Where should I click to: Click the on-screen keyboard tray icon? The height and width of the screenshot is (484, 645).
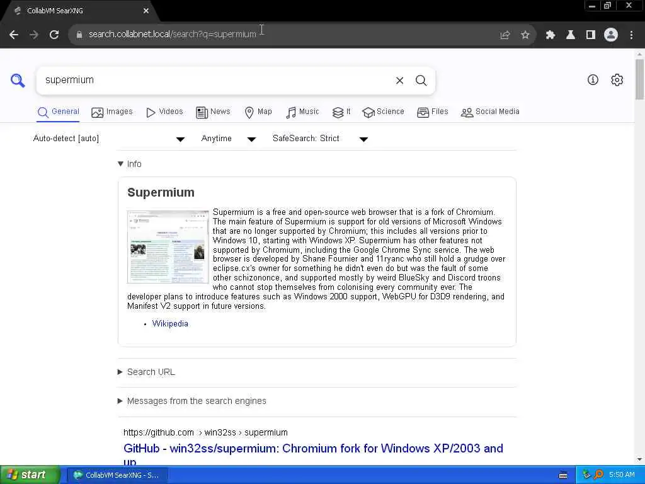(x=563, y=475)
